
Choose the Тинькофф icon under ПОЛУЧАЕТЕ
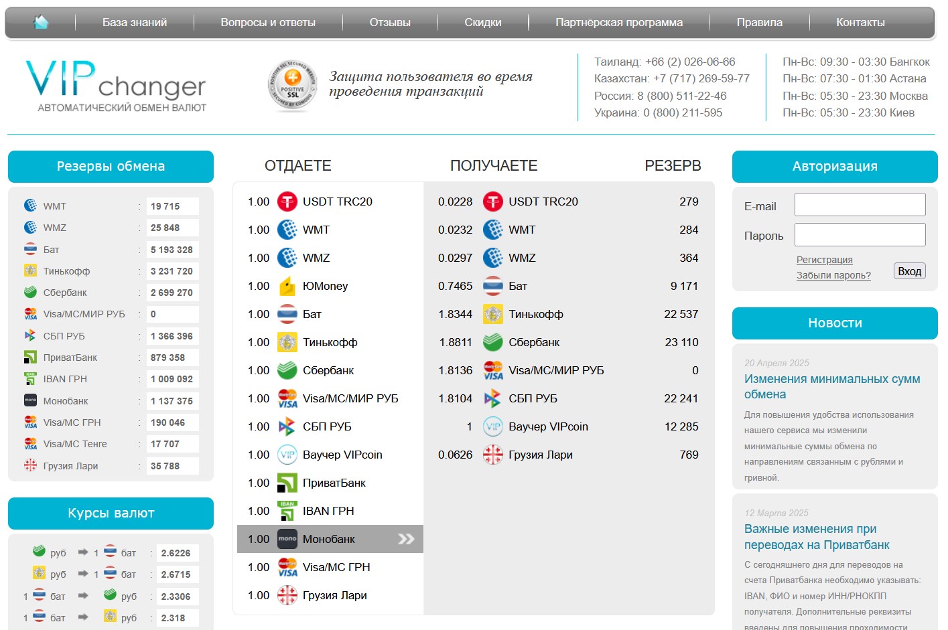point(493,314)
